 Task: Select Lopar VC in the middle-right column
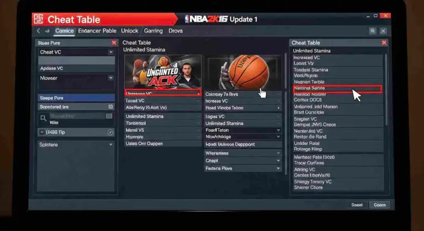pos(242,116)
